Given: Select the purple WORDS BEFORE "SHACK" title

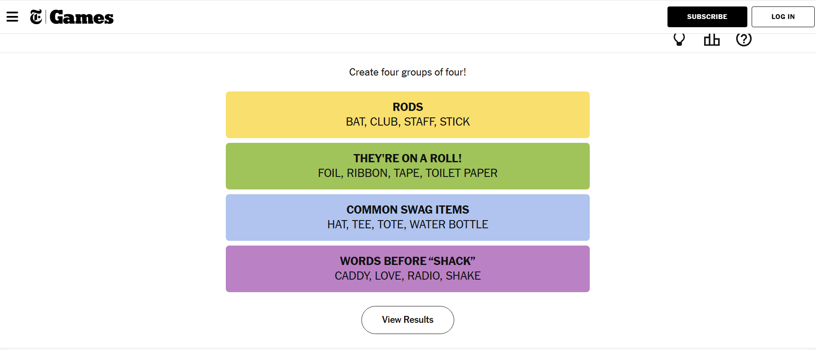Looking at the screenshot, I should tap(408, 261).
